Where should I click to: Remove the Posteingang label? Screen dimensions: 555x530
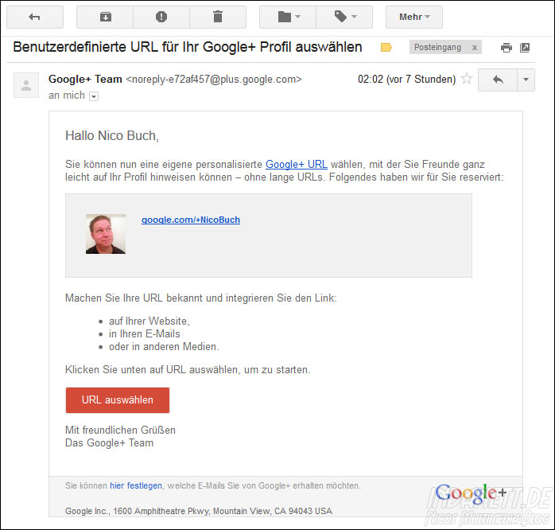pyautogui.click(x=475, y=48)
